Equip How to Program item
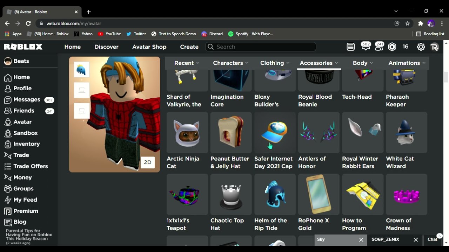Viewport: 449px width, 252px height. point(363,195)
